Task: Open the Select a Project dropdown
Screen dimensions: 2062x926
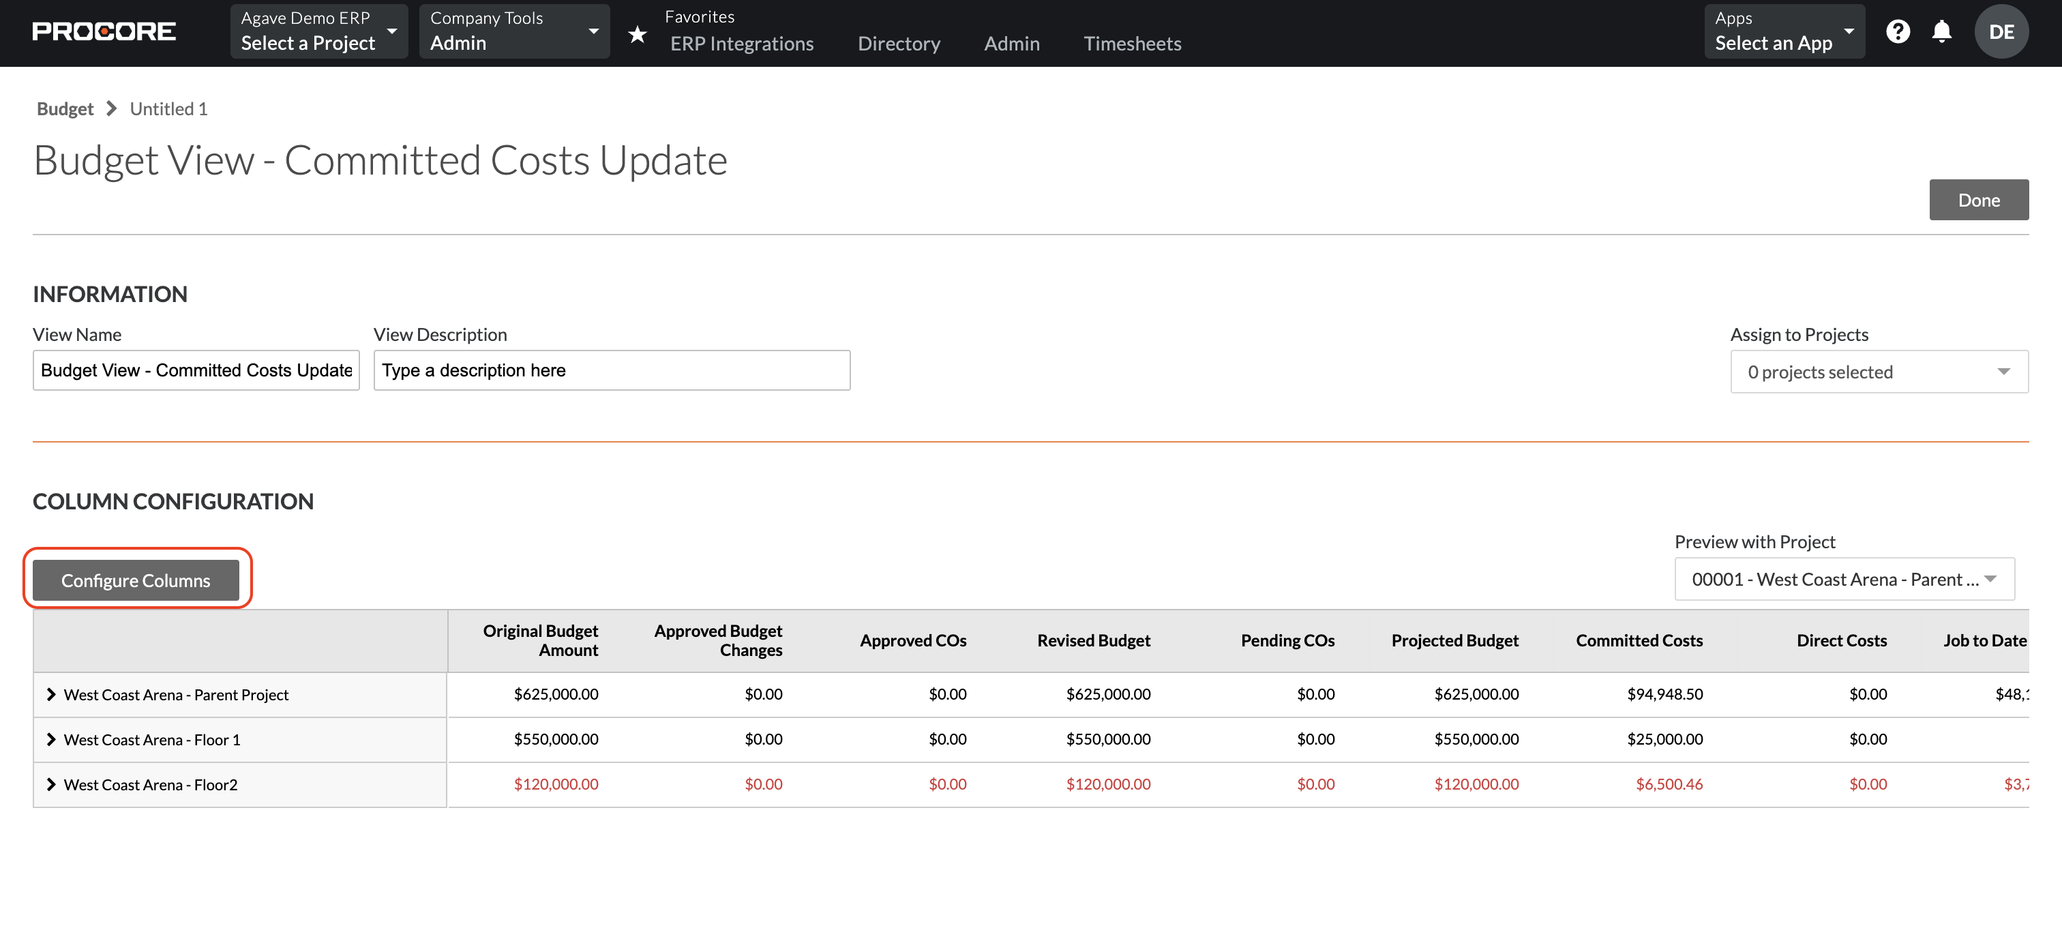Action: tap(318, 31)
